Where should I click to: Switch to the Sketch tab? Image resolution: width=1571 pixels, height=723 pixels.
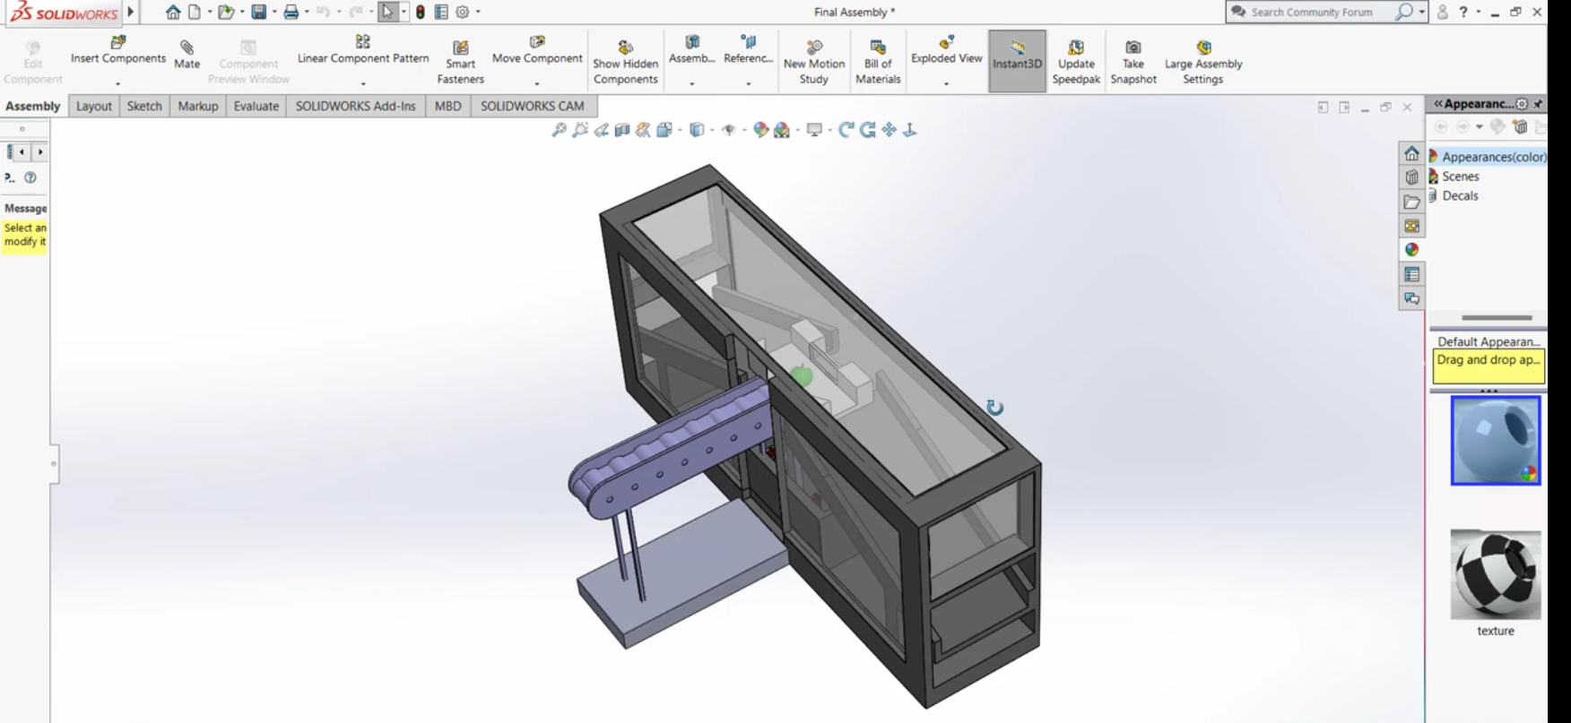coord(144,106)
